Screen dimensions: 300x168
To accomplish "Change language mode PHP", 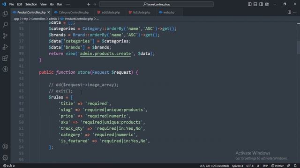I will 265,166.
